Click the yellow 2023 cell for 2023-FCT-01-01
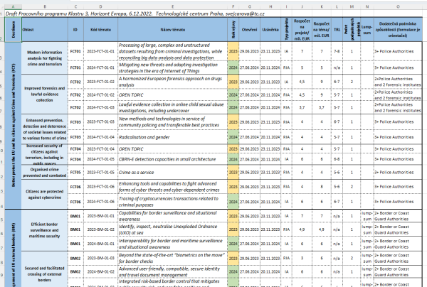Viewport: 427px width, 287px height. pos(233,53)
